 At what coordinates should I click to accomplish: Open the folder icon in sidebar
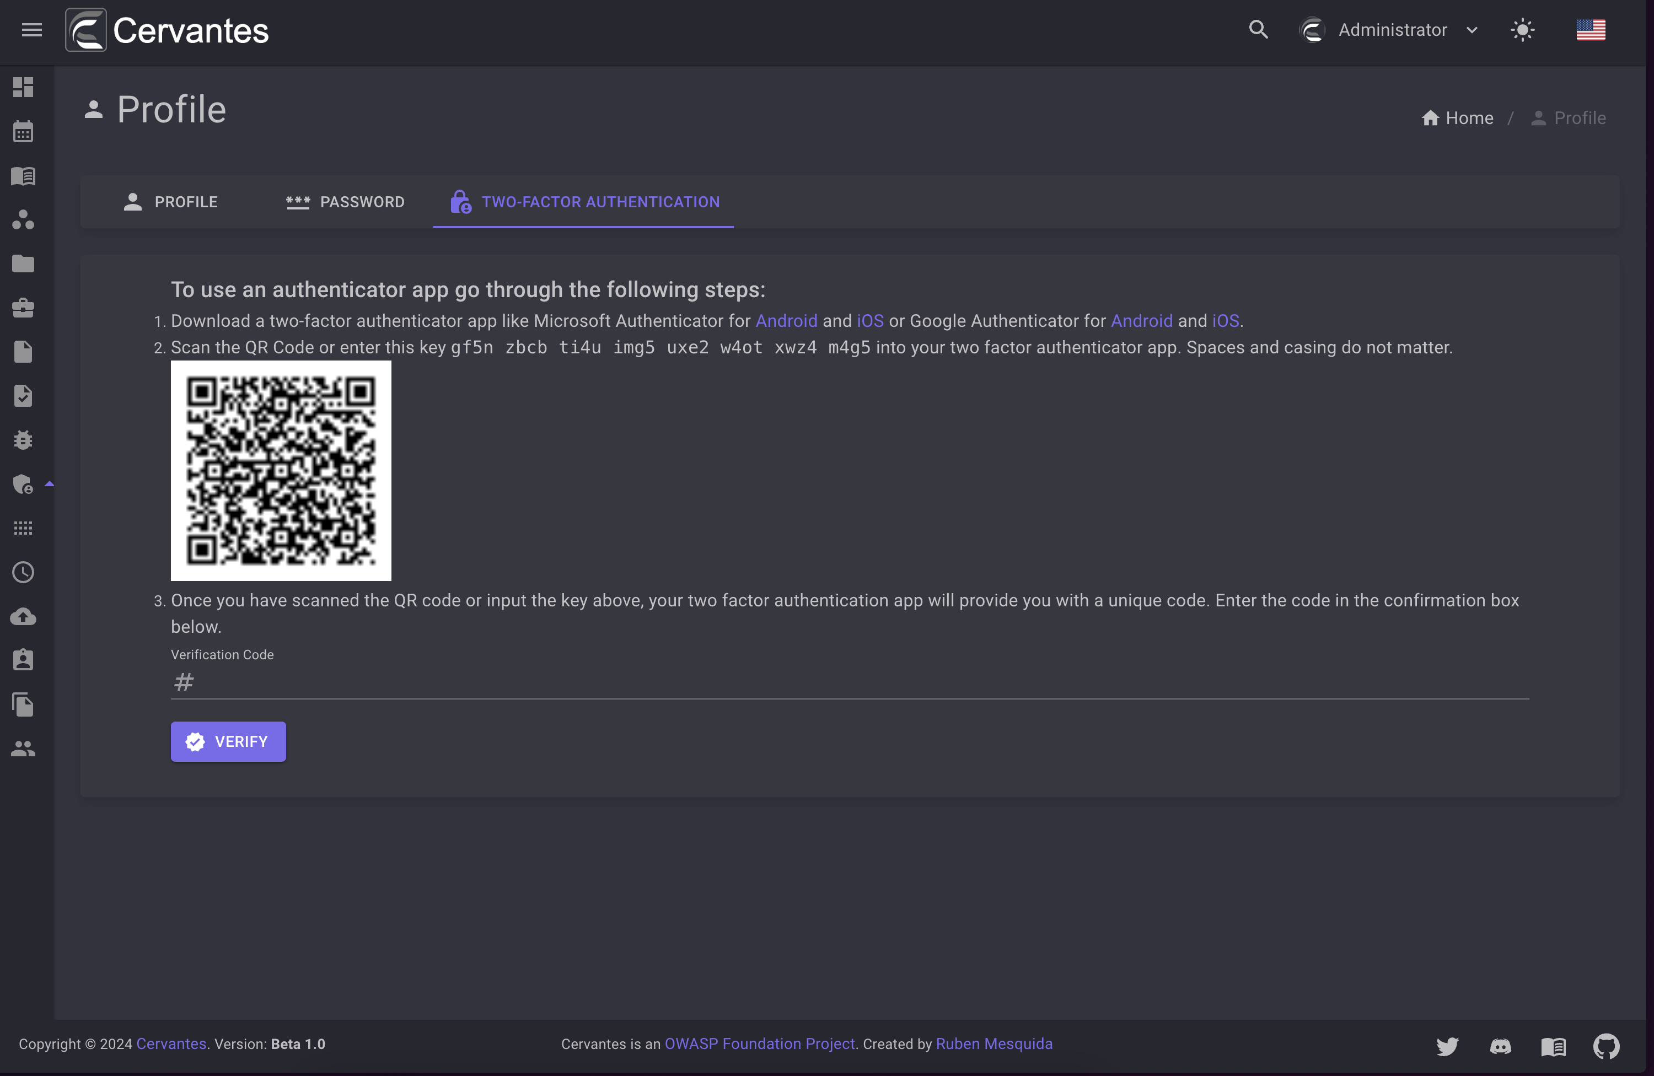coord(23,263)
